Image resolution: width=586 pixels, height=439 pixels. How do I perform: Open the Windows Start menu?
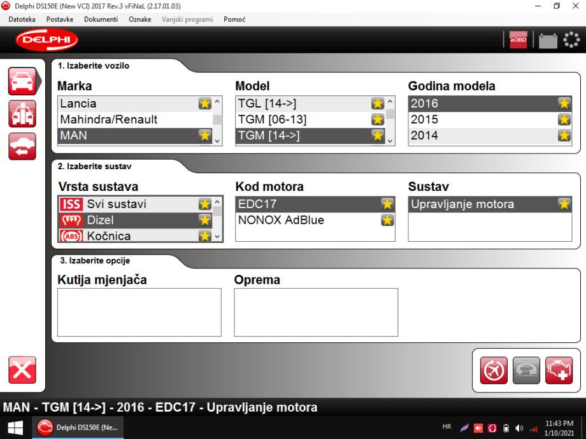15,428
